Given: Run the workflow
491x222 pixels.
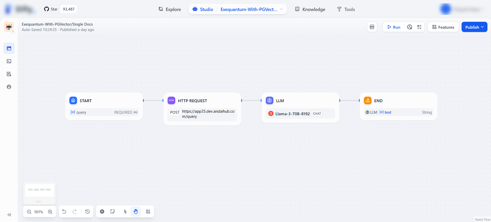Looking at the screenshot, I should point(394,27).
